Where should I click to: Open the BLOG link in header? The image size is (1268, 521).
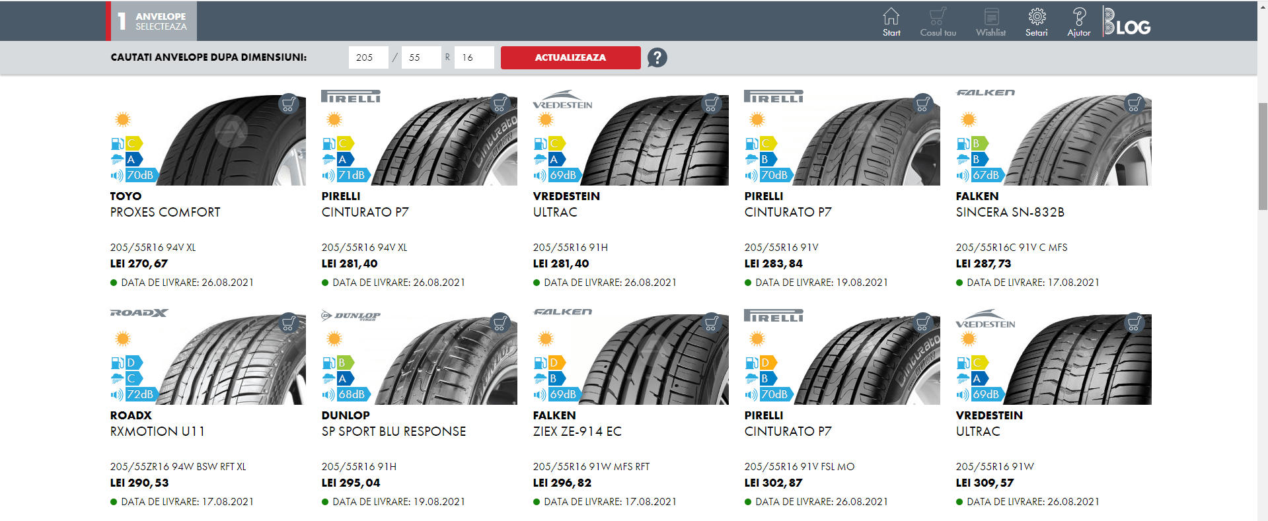click(x=1127, y=22)
